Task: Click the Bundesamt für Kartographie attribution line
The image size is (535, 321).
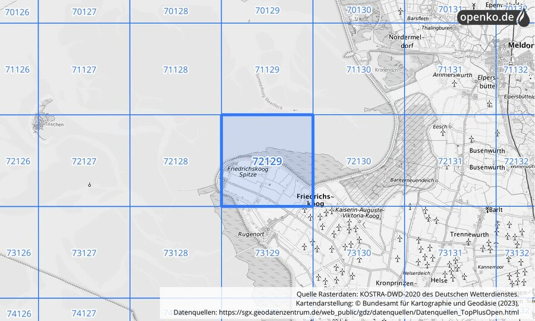Action: click(x=407, y=303)
